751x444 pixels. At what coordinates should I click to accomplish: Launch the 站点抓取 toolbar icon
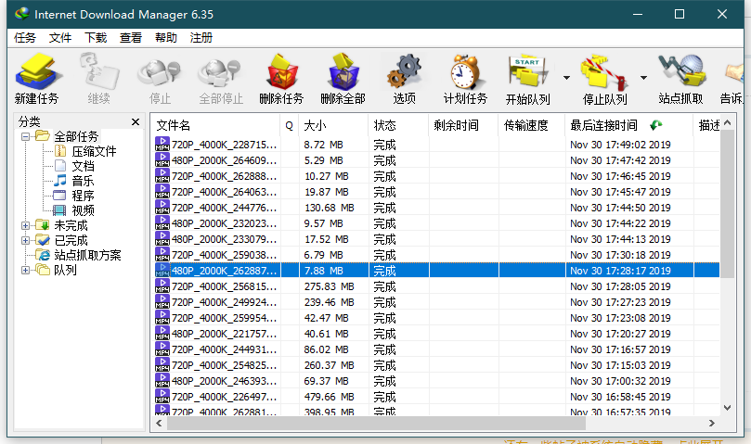tap(680, 79)
